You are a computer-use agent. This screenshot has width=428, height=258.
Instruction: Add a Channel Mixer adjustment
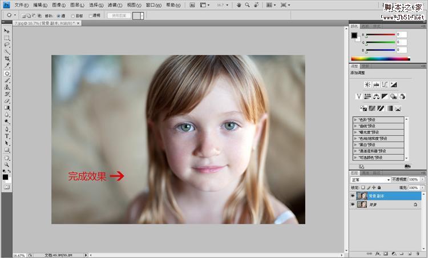[402, 96]
